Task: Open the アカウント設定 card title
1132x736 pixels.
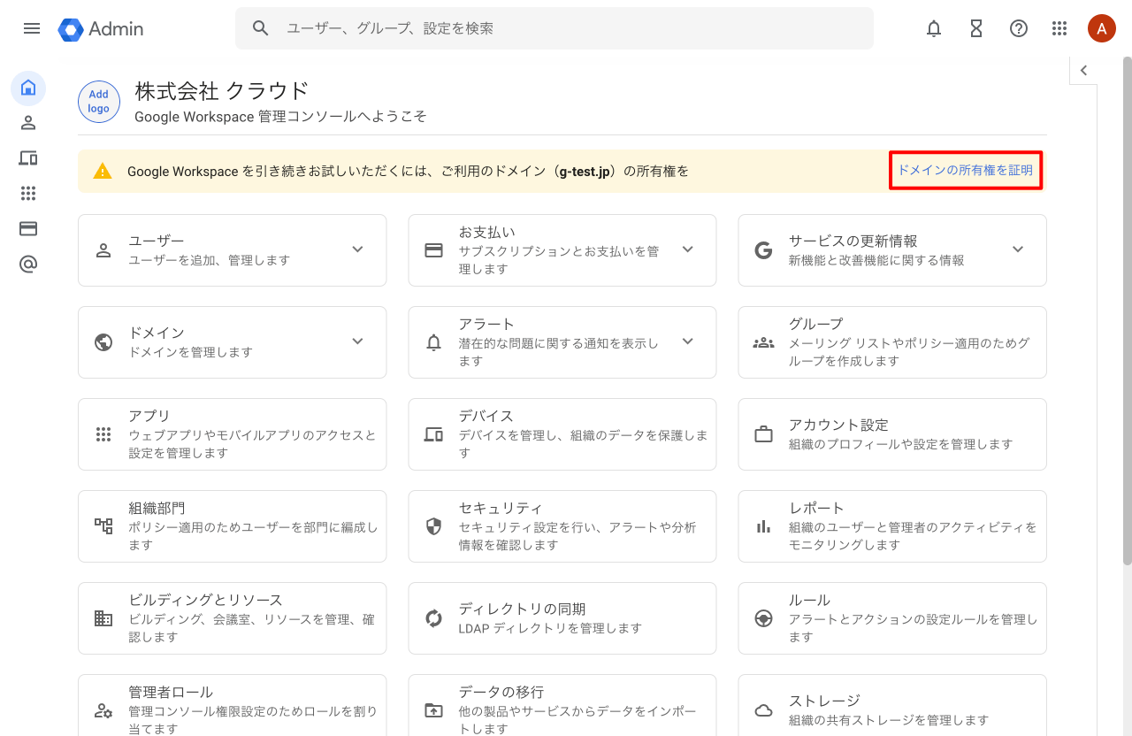Action: tap(838, 425)
